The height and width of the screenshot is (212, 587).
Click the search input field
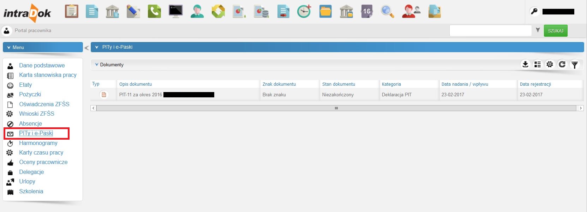pyautogui.click(x=490, y=31)
